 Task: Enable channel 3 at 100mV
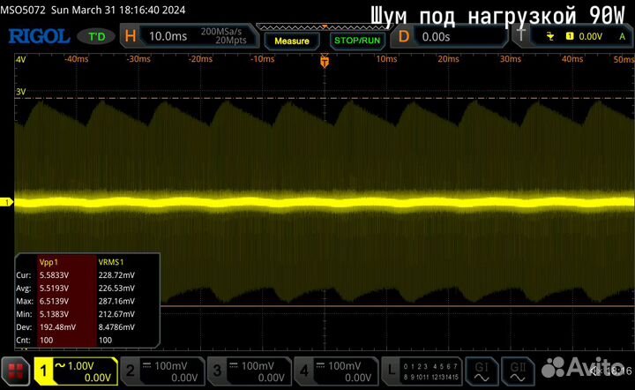(249, 371)
